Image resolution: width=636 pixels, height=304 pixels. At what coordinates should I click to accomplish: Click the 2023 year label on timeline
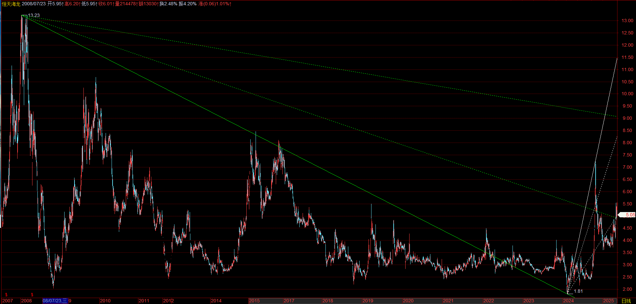[529, 301]
